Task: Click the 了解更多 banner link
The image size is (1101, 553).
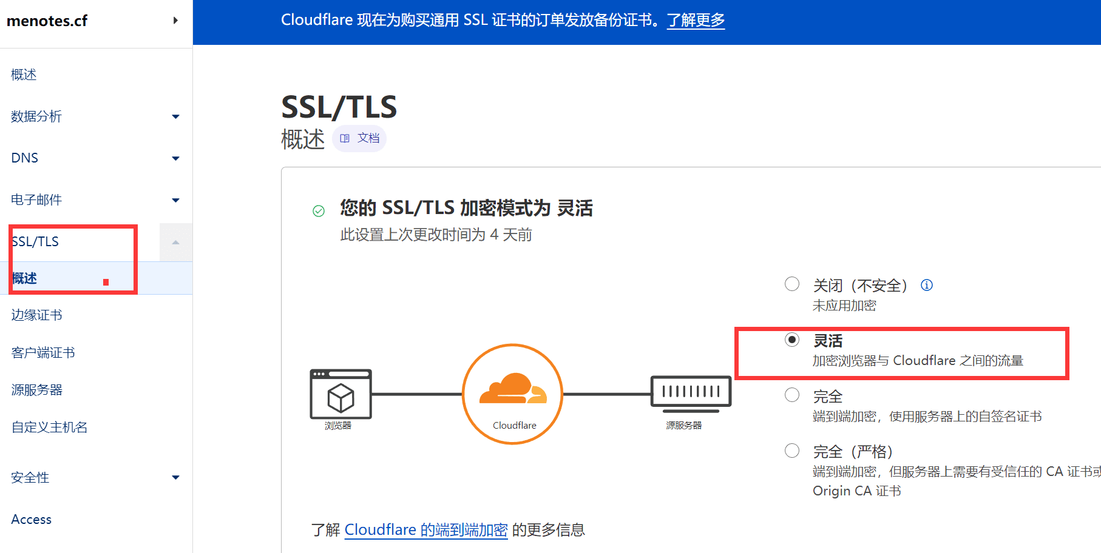Action: [x=696, y=20]
